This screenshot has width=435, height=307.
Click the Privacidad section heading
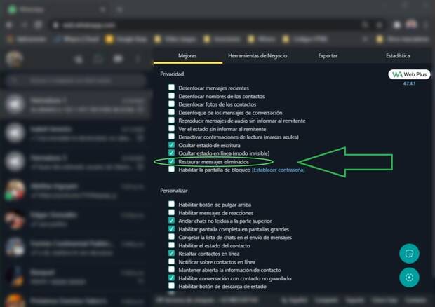tap(172, 74)
